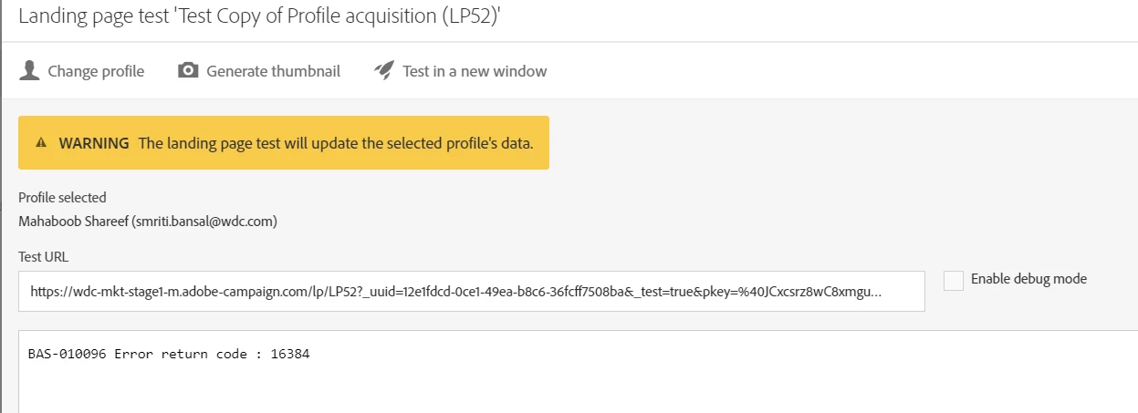The height and width of the screenshot is (413, 1138).
Task: Click the 'Test URL' field label
Action: click(43, 257)
